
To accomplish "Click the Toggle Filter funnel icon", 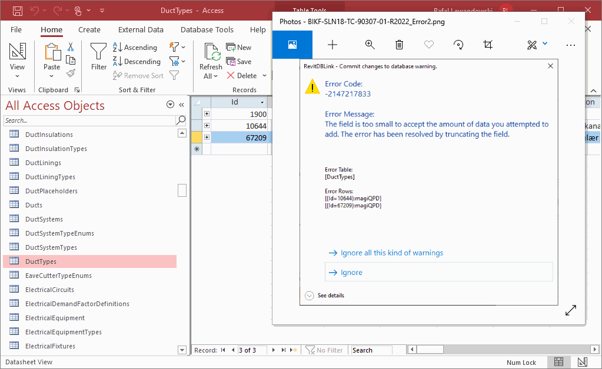I will pos(174,75).
